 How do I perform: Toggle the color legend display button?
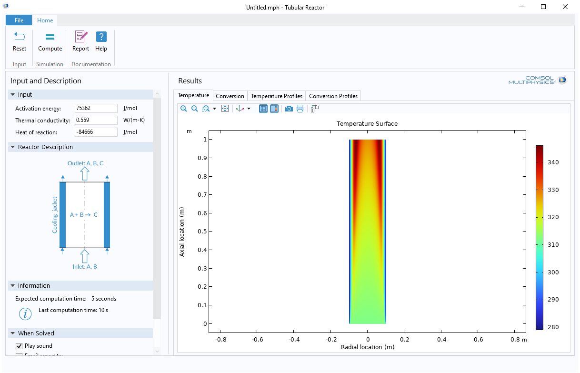(x=274, y=109)
